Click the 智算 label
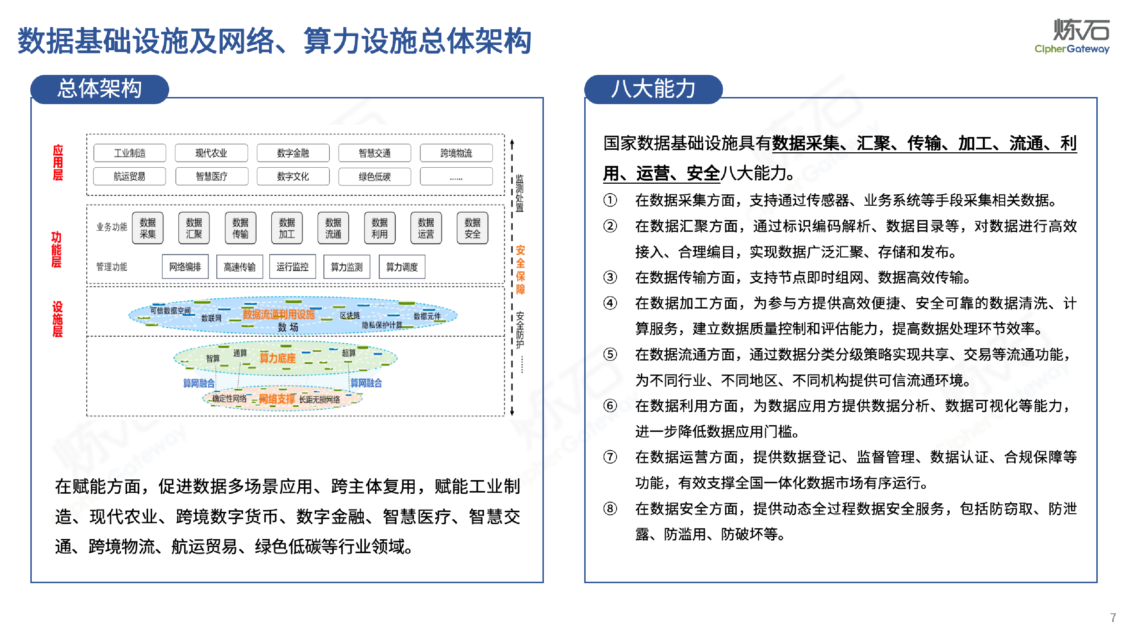 click(x=213, y=358)
